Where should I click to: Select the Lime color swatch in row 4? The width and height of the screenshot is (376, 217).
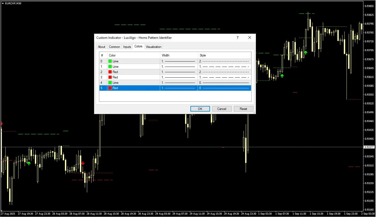pyautogui.click(x=110, y=83)
